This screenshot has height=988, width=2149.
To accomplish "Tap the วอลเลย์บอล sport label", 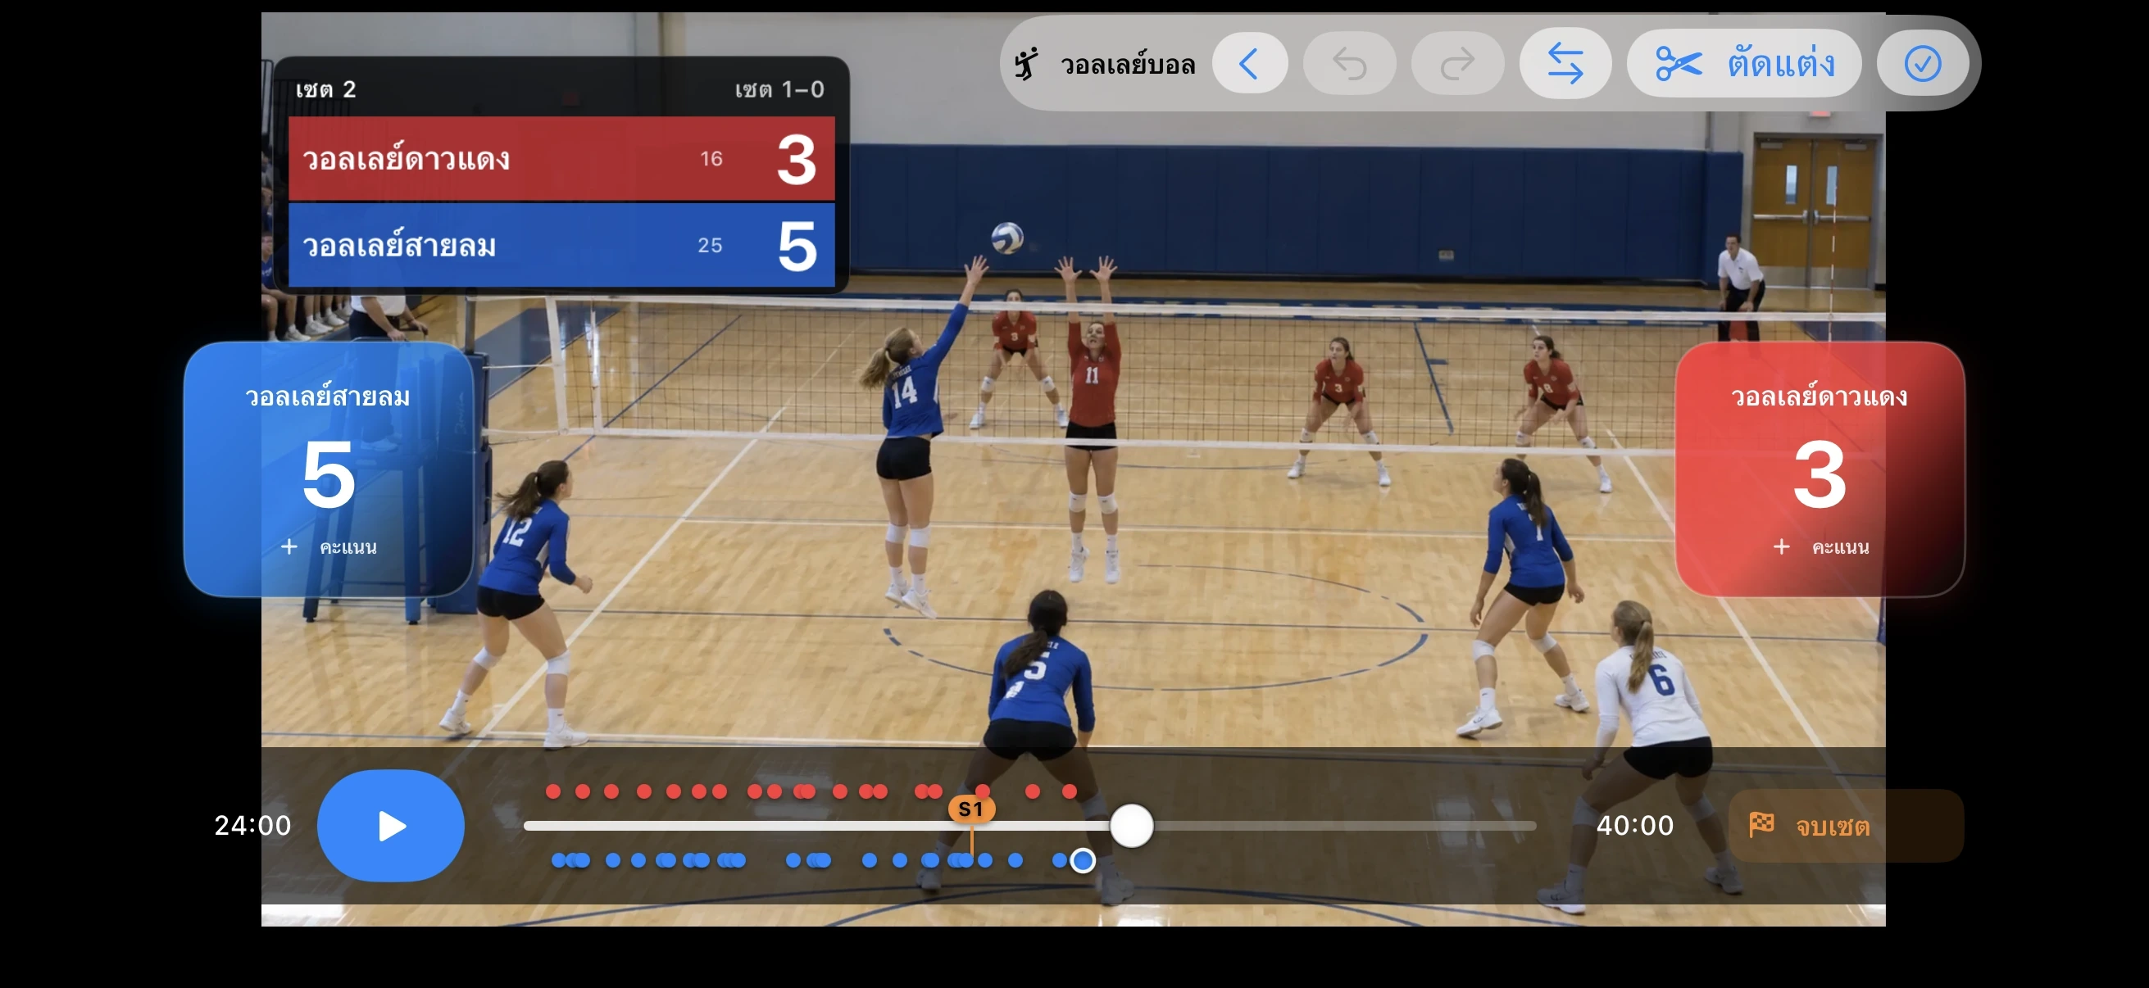I will click(x=1127, y=64).
